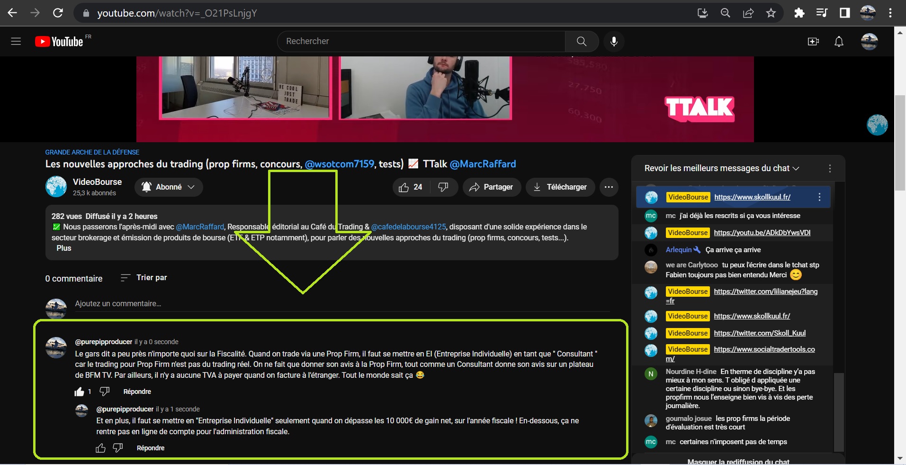
Task: Open the YouTube hamburger guide menu
Action: click(x=16, y=41)
